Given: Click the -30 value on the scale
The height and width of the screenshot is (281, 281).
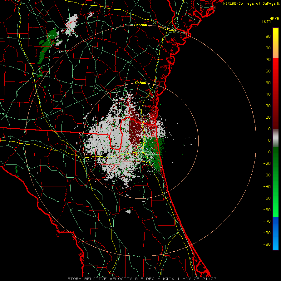Looking at the screenshot, I should pyautogui.click(x=267, y=175).
